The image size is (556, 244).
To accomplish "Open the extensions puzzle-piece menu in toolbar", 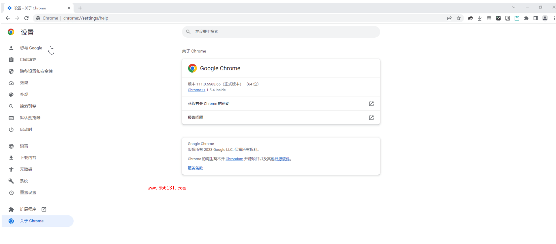I will coord(526,18).
